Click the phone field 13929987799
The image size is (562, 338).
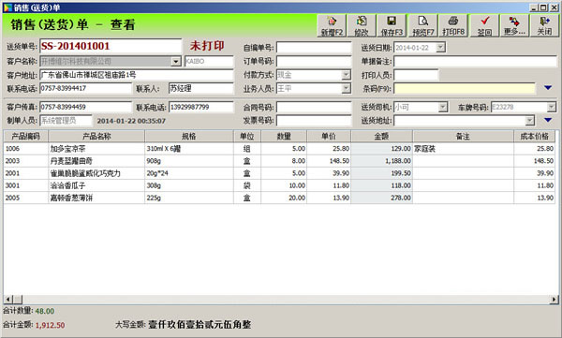pyautogui.click(x=200, y=107)
